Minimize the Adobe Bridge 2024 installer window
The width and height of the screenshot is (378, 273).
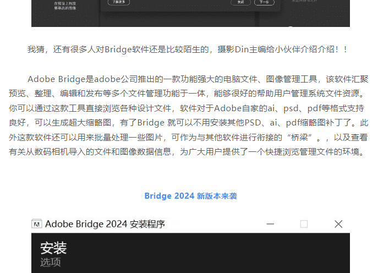pos(270,224)
